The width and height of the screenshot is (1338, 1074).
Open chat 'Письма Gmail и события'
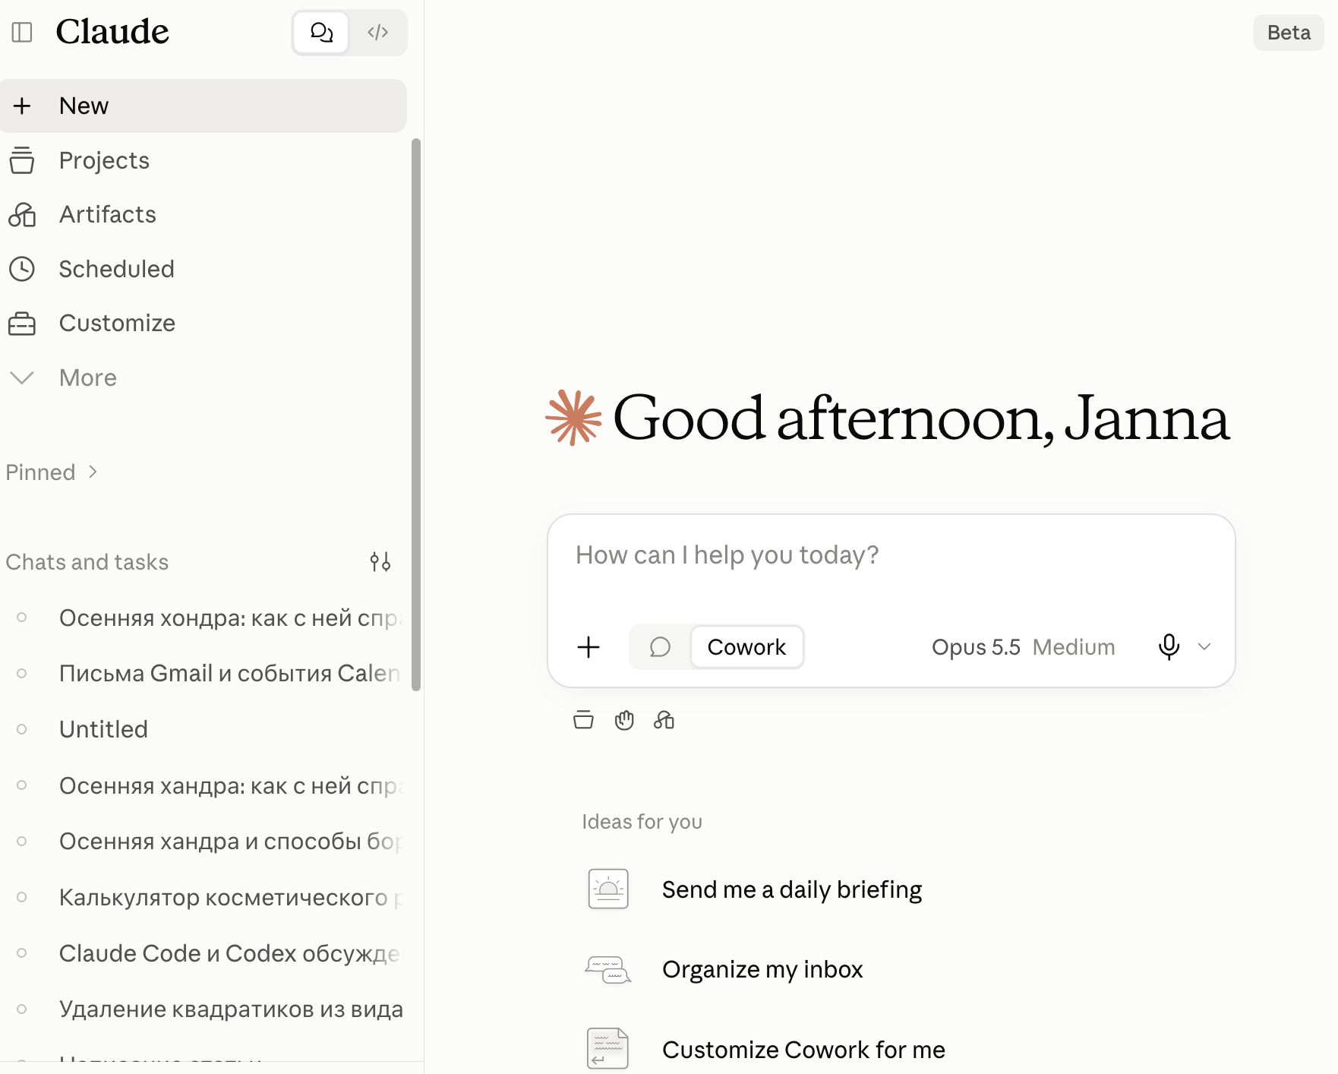203,674
